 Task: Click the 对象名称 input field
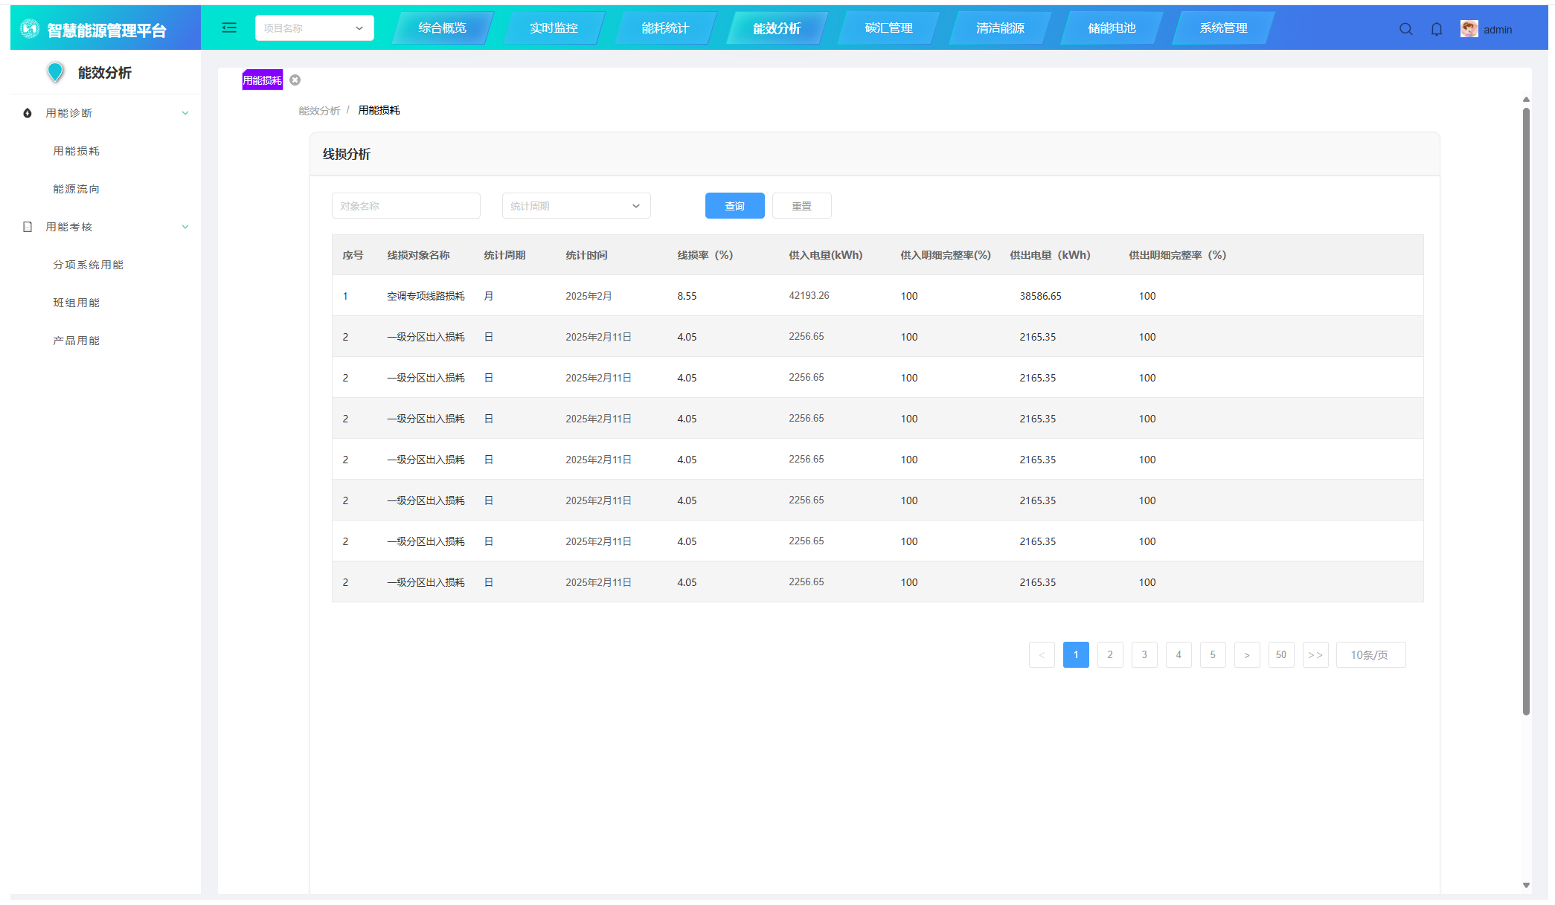(x=405, y=206)
